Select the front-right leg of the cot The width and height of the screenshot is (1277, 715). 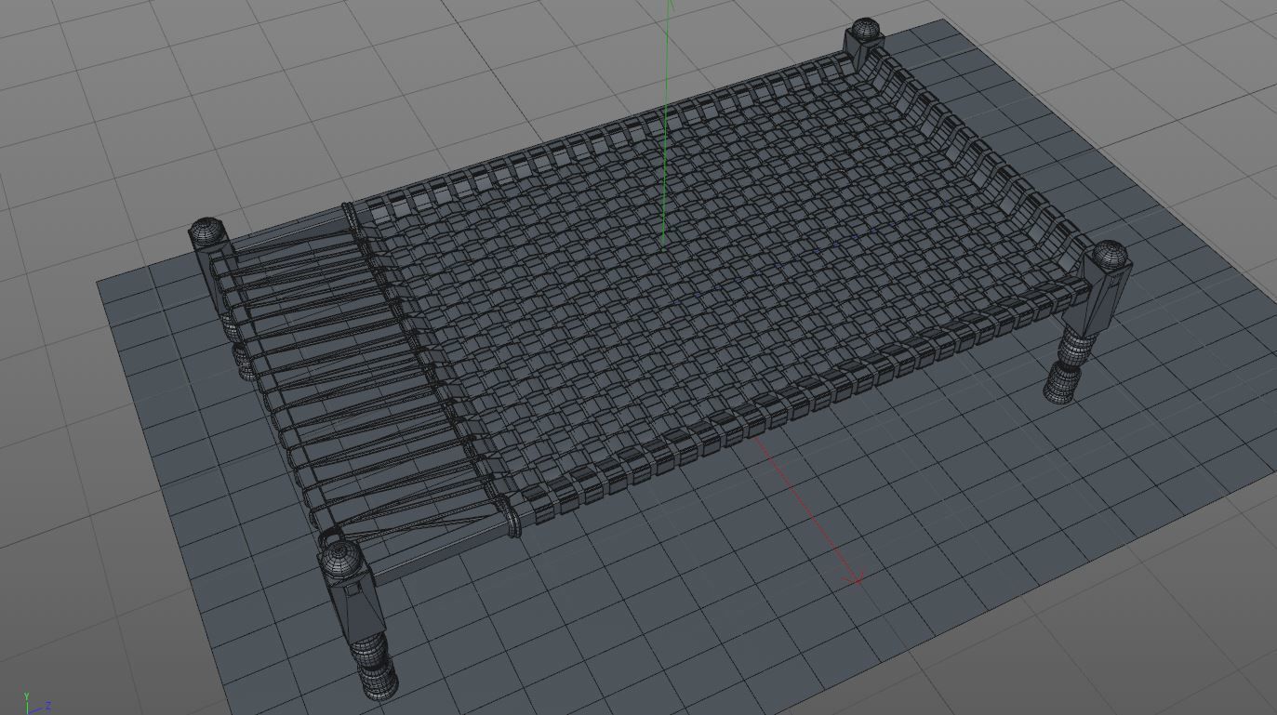pos(1090,322)
